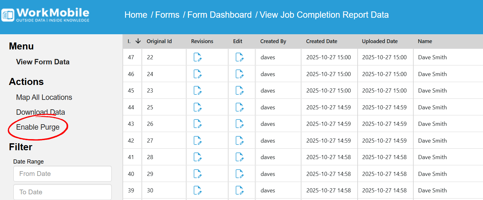Click the To Date field
This screenshot has width=483, height=200.
click(62, 192)
